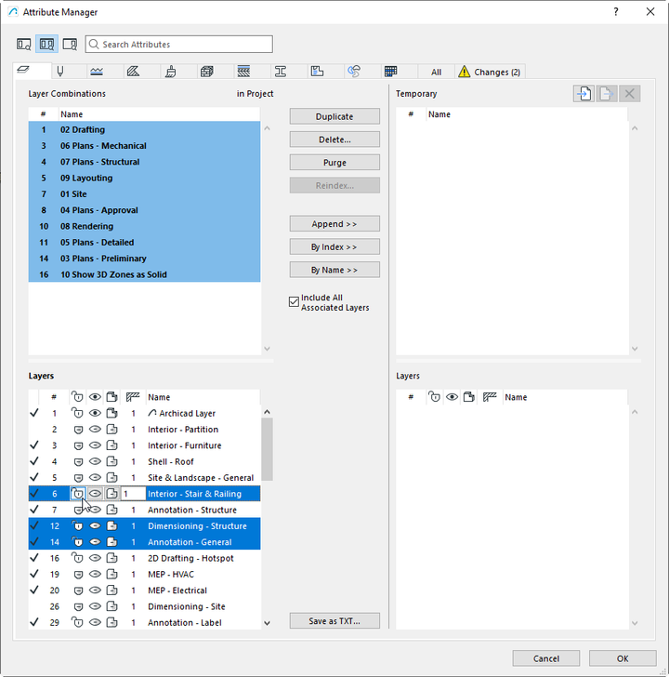Open the Composites tab icon

point(243,72)
